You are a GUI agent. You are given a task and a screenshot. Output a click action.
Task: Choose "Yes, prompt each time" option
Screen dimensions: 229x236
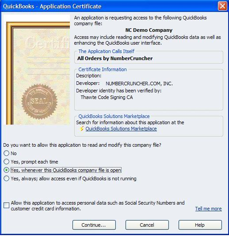click(6, 161)
